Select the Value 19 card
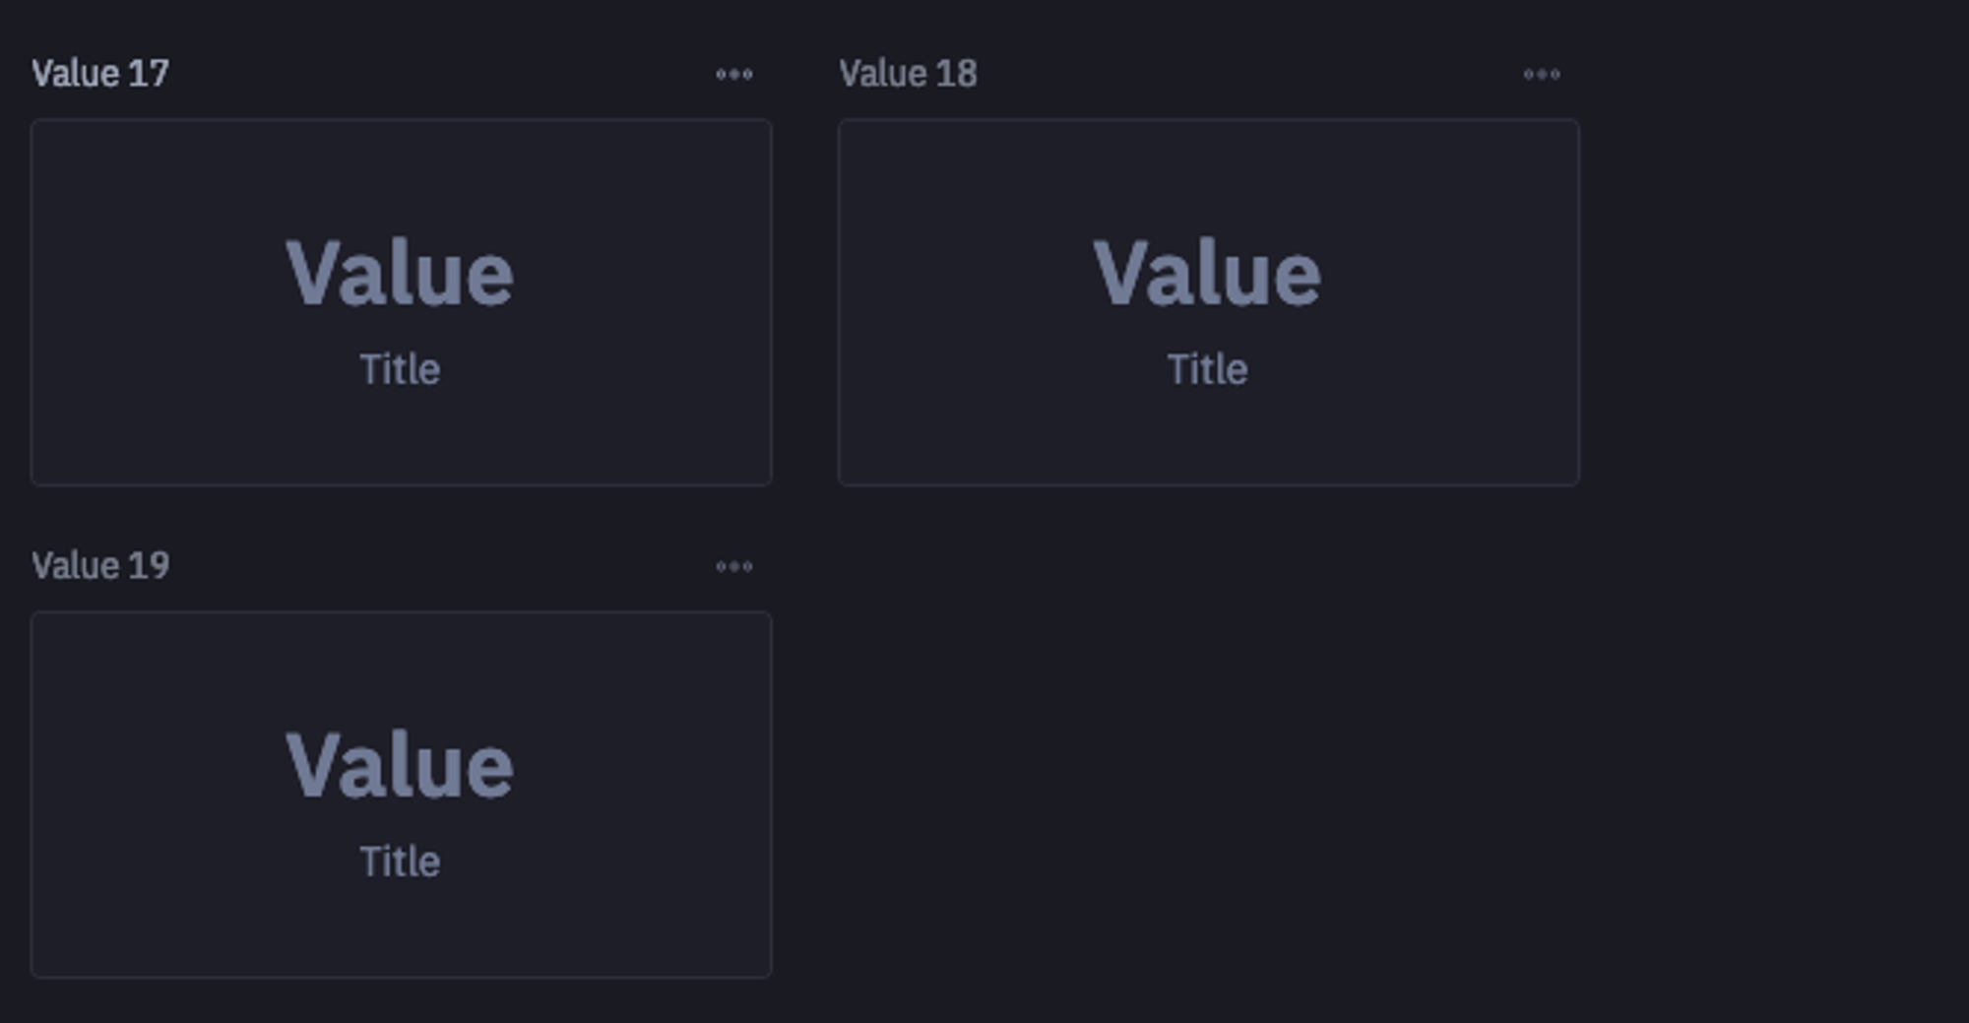This screenshot has height=1023, width=1969. [x=402, y=795]
